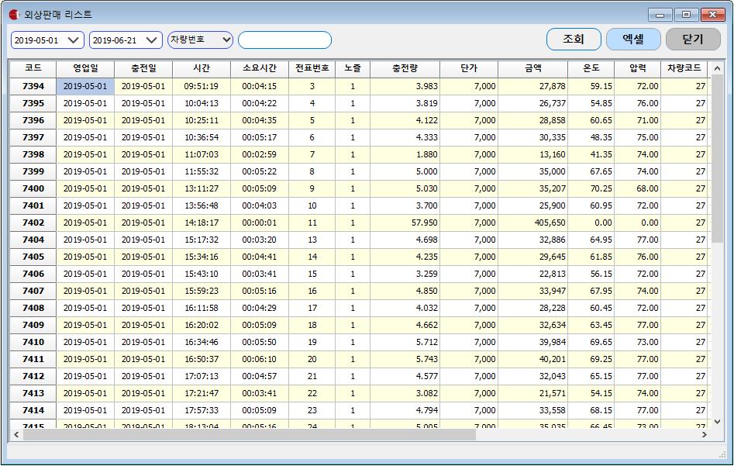The height and width of the screenshot is (466, 734).
Task: Click the horizontal scrollbar left arrow
Action: [16, 435]
